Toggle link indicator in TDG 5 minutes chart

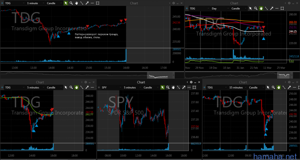click(2, 87)
